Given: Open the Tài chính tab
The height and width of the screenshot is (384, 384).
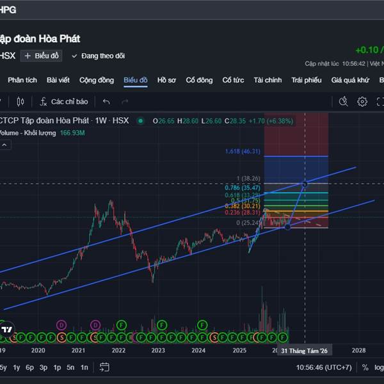Looking at the screenshot, I should 268,80.
